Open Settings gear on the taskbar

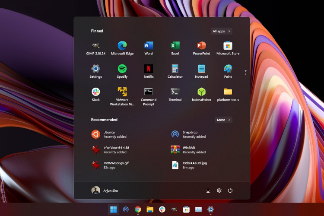coord(210,210)
